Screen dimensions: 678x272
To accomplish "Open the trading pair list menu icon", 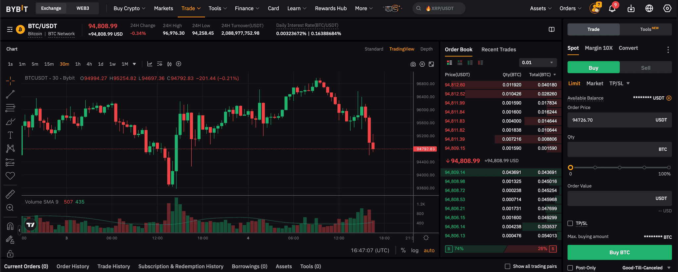I will tap(10, 30).
